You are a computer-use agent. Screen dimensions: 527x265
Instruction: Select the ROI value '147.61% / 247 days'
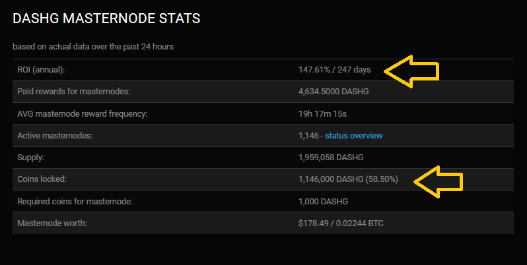tap(334, 70)
